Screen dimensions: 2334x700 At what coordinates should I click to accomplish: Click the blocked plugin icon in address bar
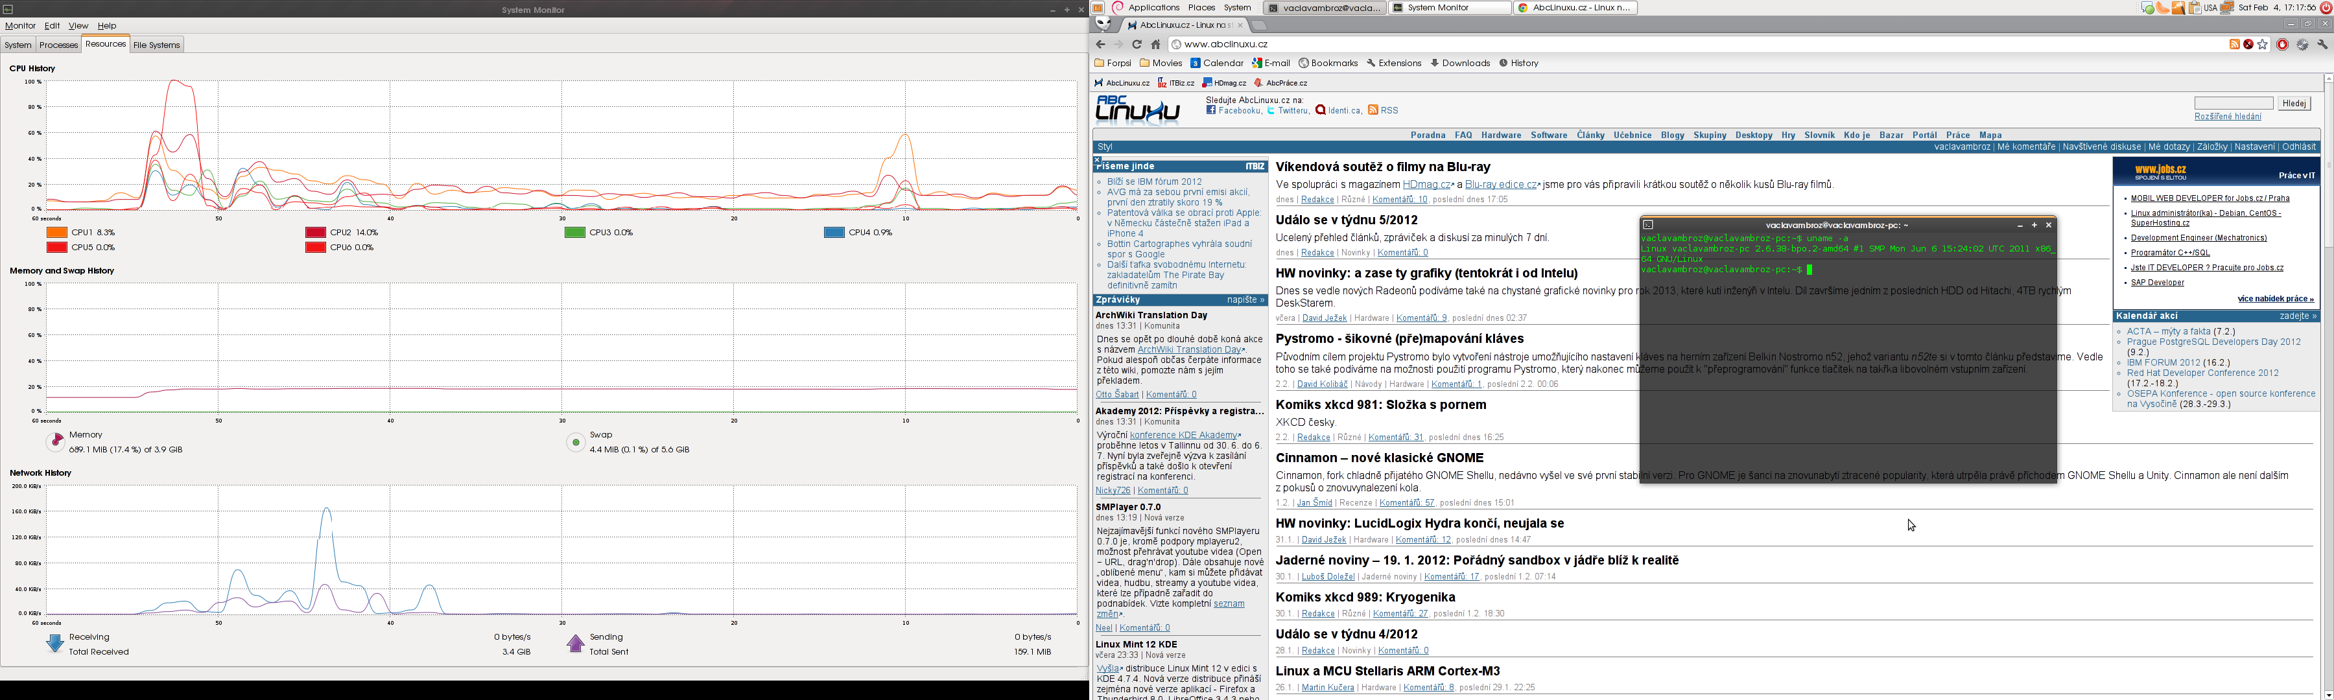(x=2248, y=44)
